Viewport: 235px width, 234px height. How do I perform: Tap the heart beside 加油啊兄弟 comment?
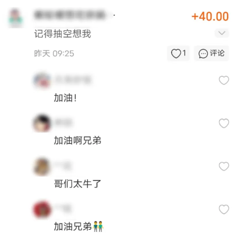click(224, 123)
